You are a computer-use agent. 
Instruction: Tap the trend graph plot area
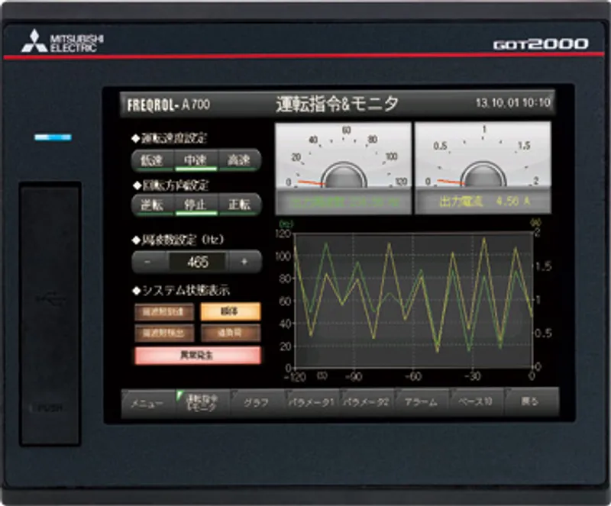pyautogui.click(x=413, y=300)
